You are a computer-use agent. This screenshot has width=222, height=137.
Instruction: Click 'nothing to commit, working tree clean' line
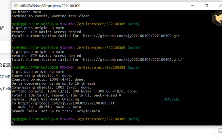[x=50, y=16]
